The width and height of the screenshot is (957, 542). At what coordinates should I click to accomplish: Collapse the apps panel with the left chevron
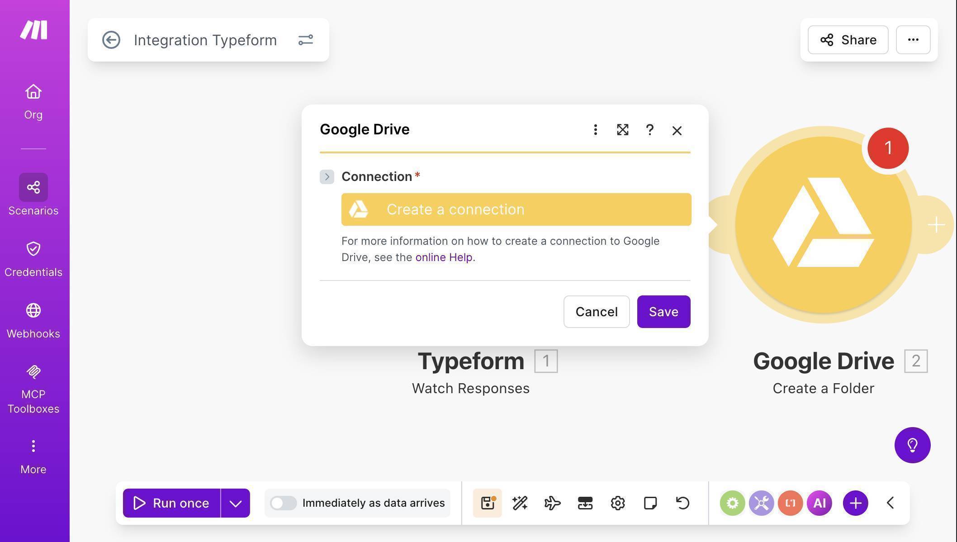tap(890, 503)
